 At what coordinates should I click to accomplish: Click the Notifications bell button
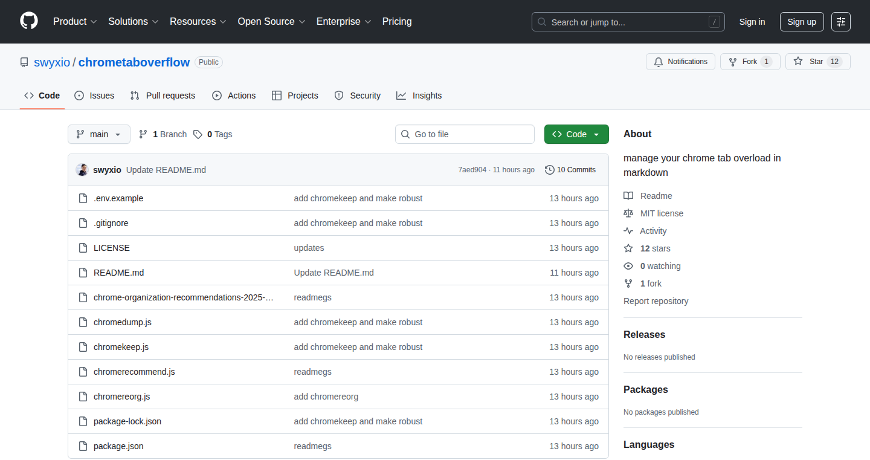[x=681, y=62]
